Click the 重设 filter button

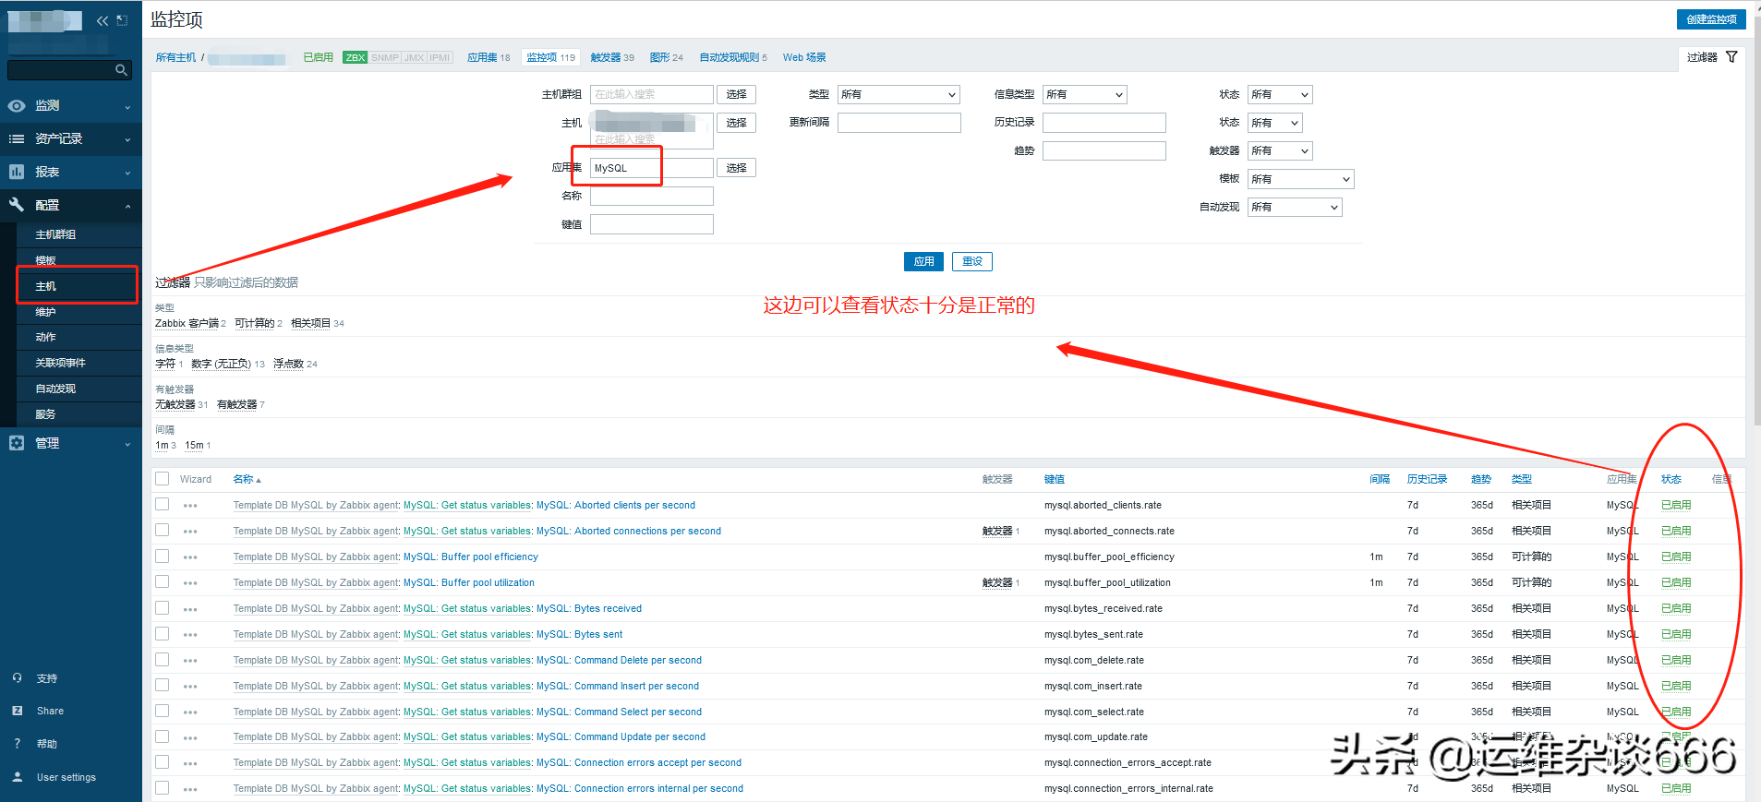click(x=972, y=261)
